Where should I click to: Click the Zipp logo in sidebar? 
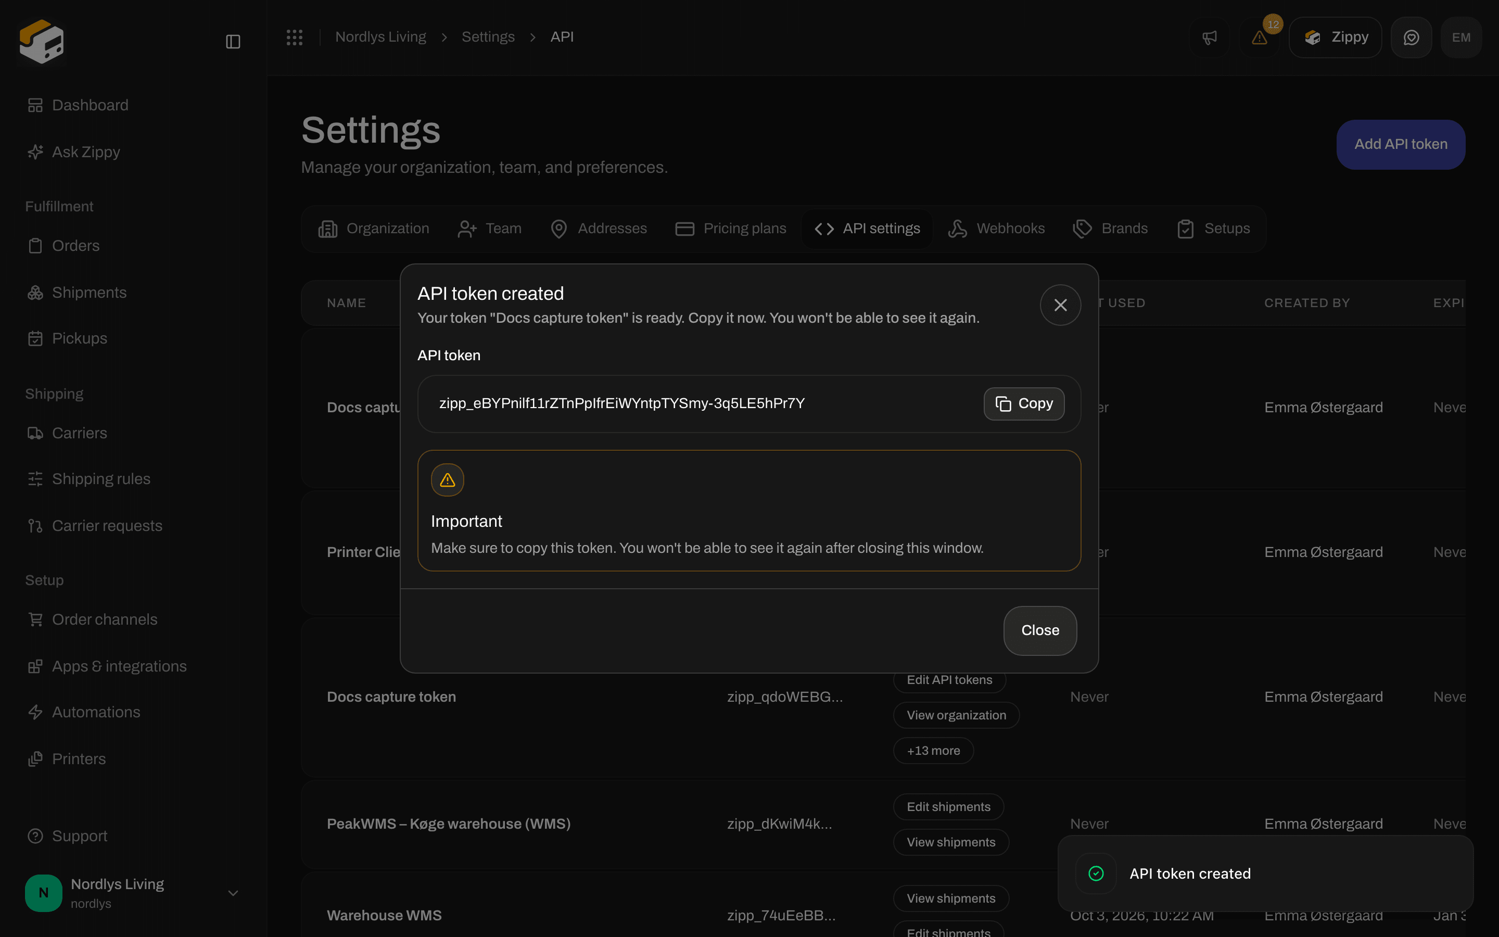[42, 41]
